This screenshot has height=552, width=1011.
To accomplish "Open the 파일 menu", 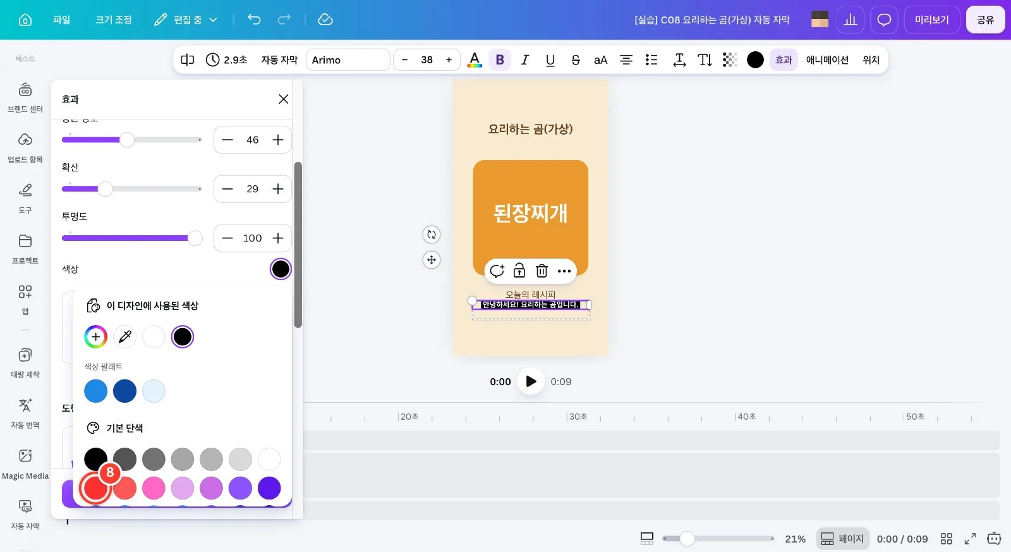I will click(x=62, y=20).
